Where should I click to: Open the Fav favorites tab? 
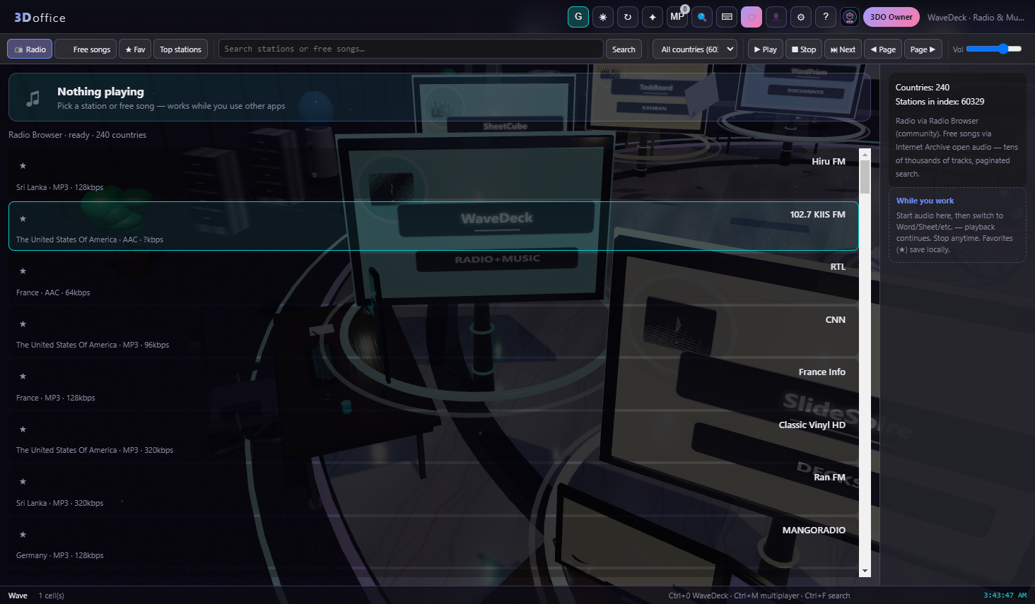pos(135,49)
